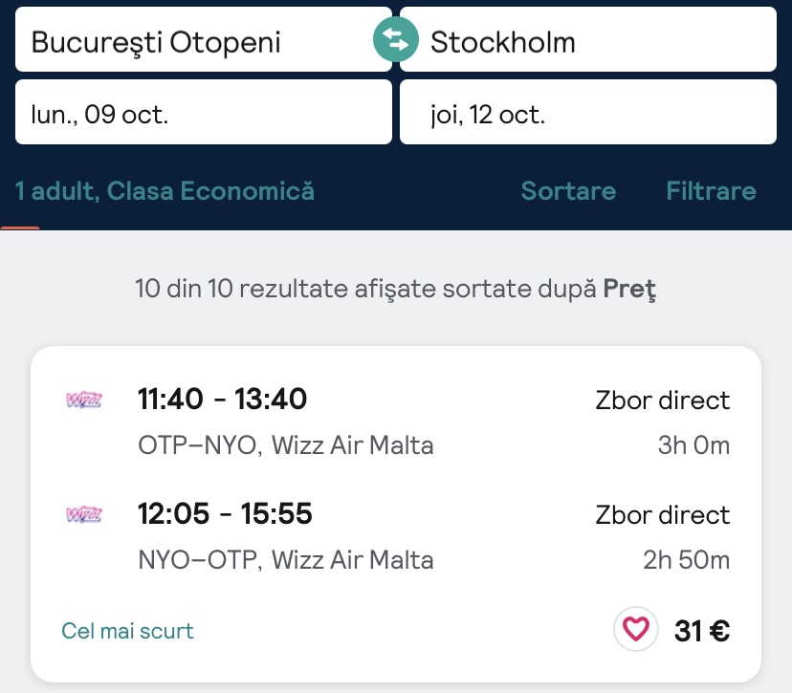Click OTP–NYO Wizz Air Malta details

285,445
